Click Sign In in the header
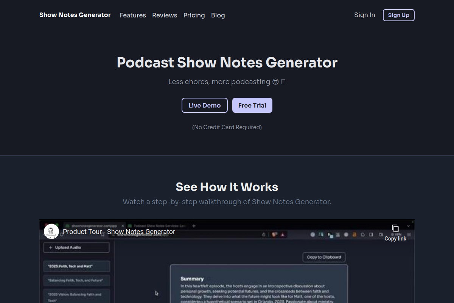 [x=365, y=15]
